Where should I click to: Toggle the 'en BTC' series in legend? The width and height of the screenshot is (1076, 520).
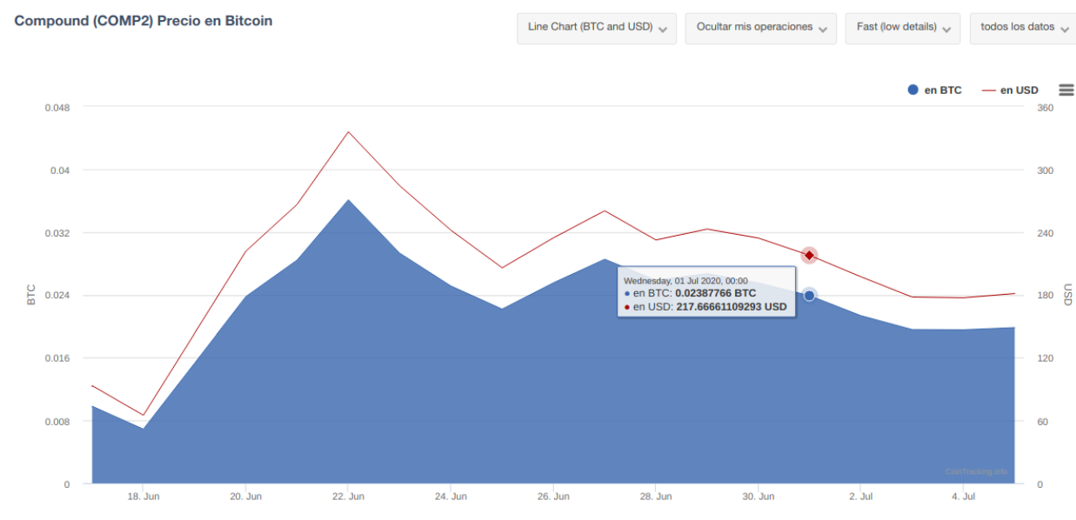point(934,90)
